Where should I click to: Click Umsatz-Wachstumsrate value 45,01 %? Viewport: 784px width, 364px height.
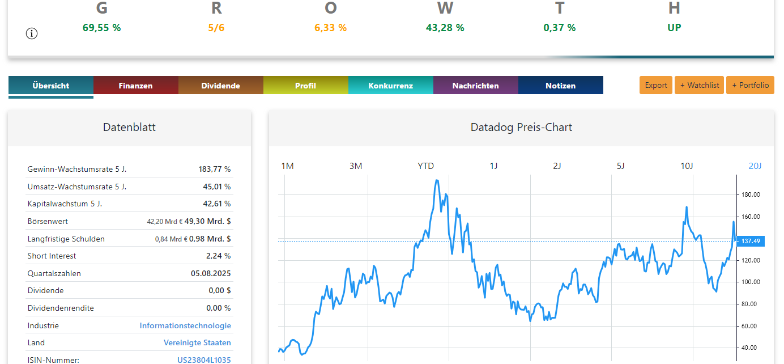[x=218, y=187]
